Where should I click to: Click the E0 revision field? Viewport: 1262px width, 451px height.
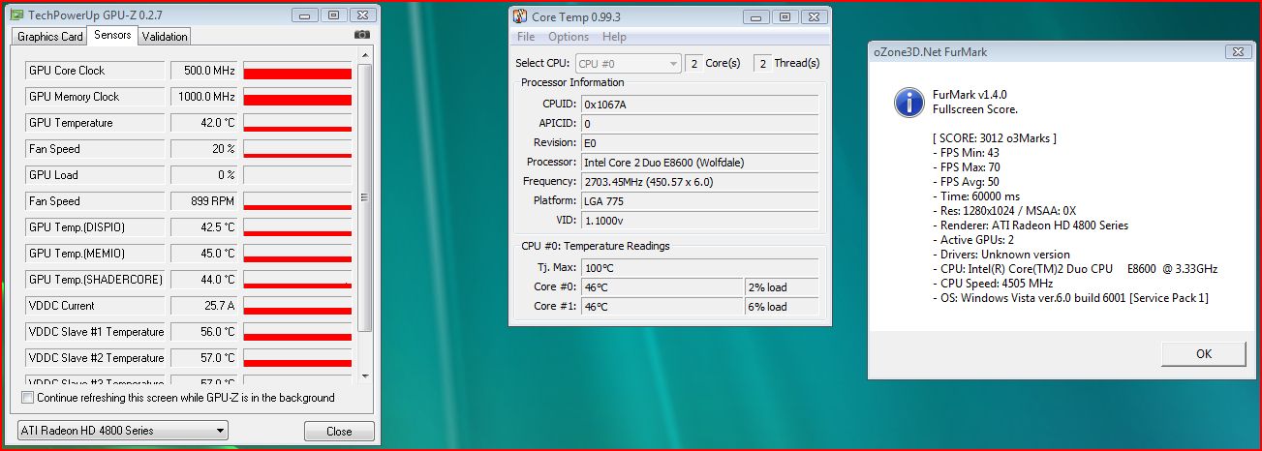[698, 143]
